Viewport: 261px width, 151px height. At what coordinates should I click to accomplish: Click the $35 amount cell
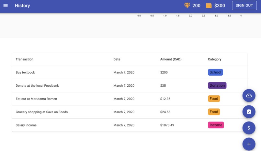click(163, 86)
